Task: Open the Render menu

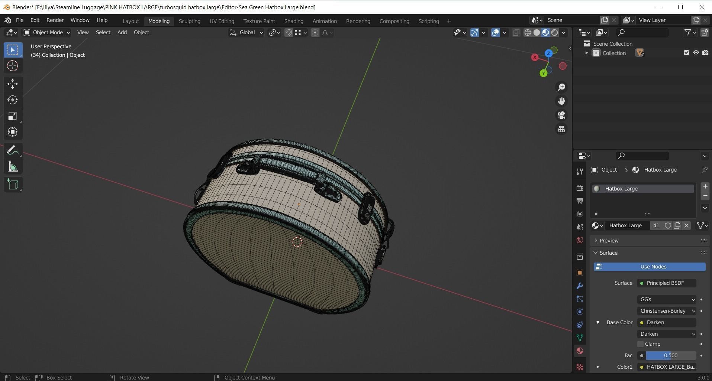Action: 55,20
